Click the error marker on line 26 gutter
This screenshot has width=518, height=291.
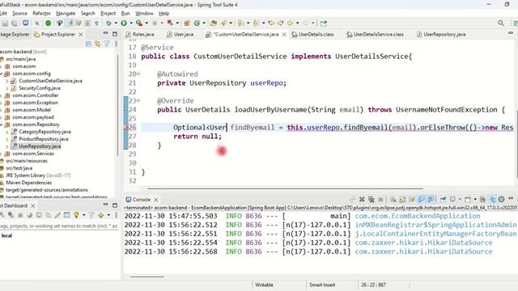(x=126, y=128)
